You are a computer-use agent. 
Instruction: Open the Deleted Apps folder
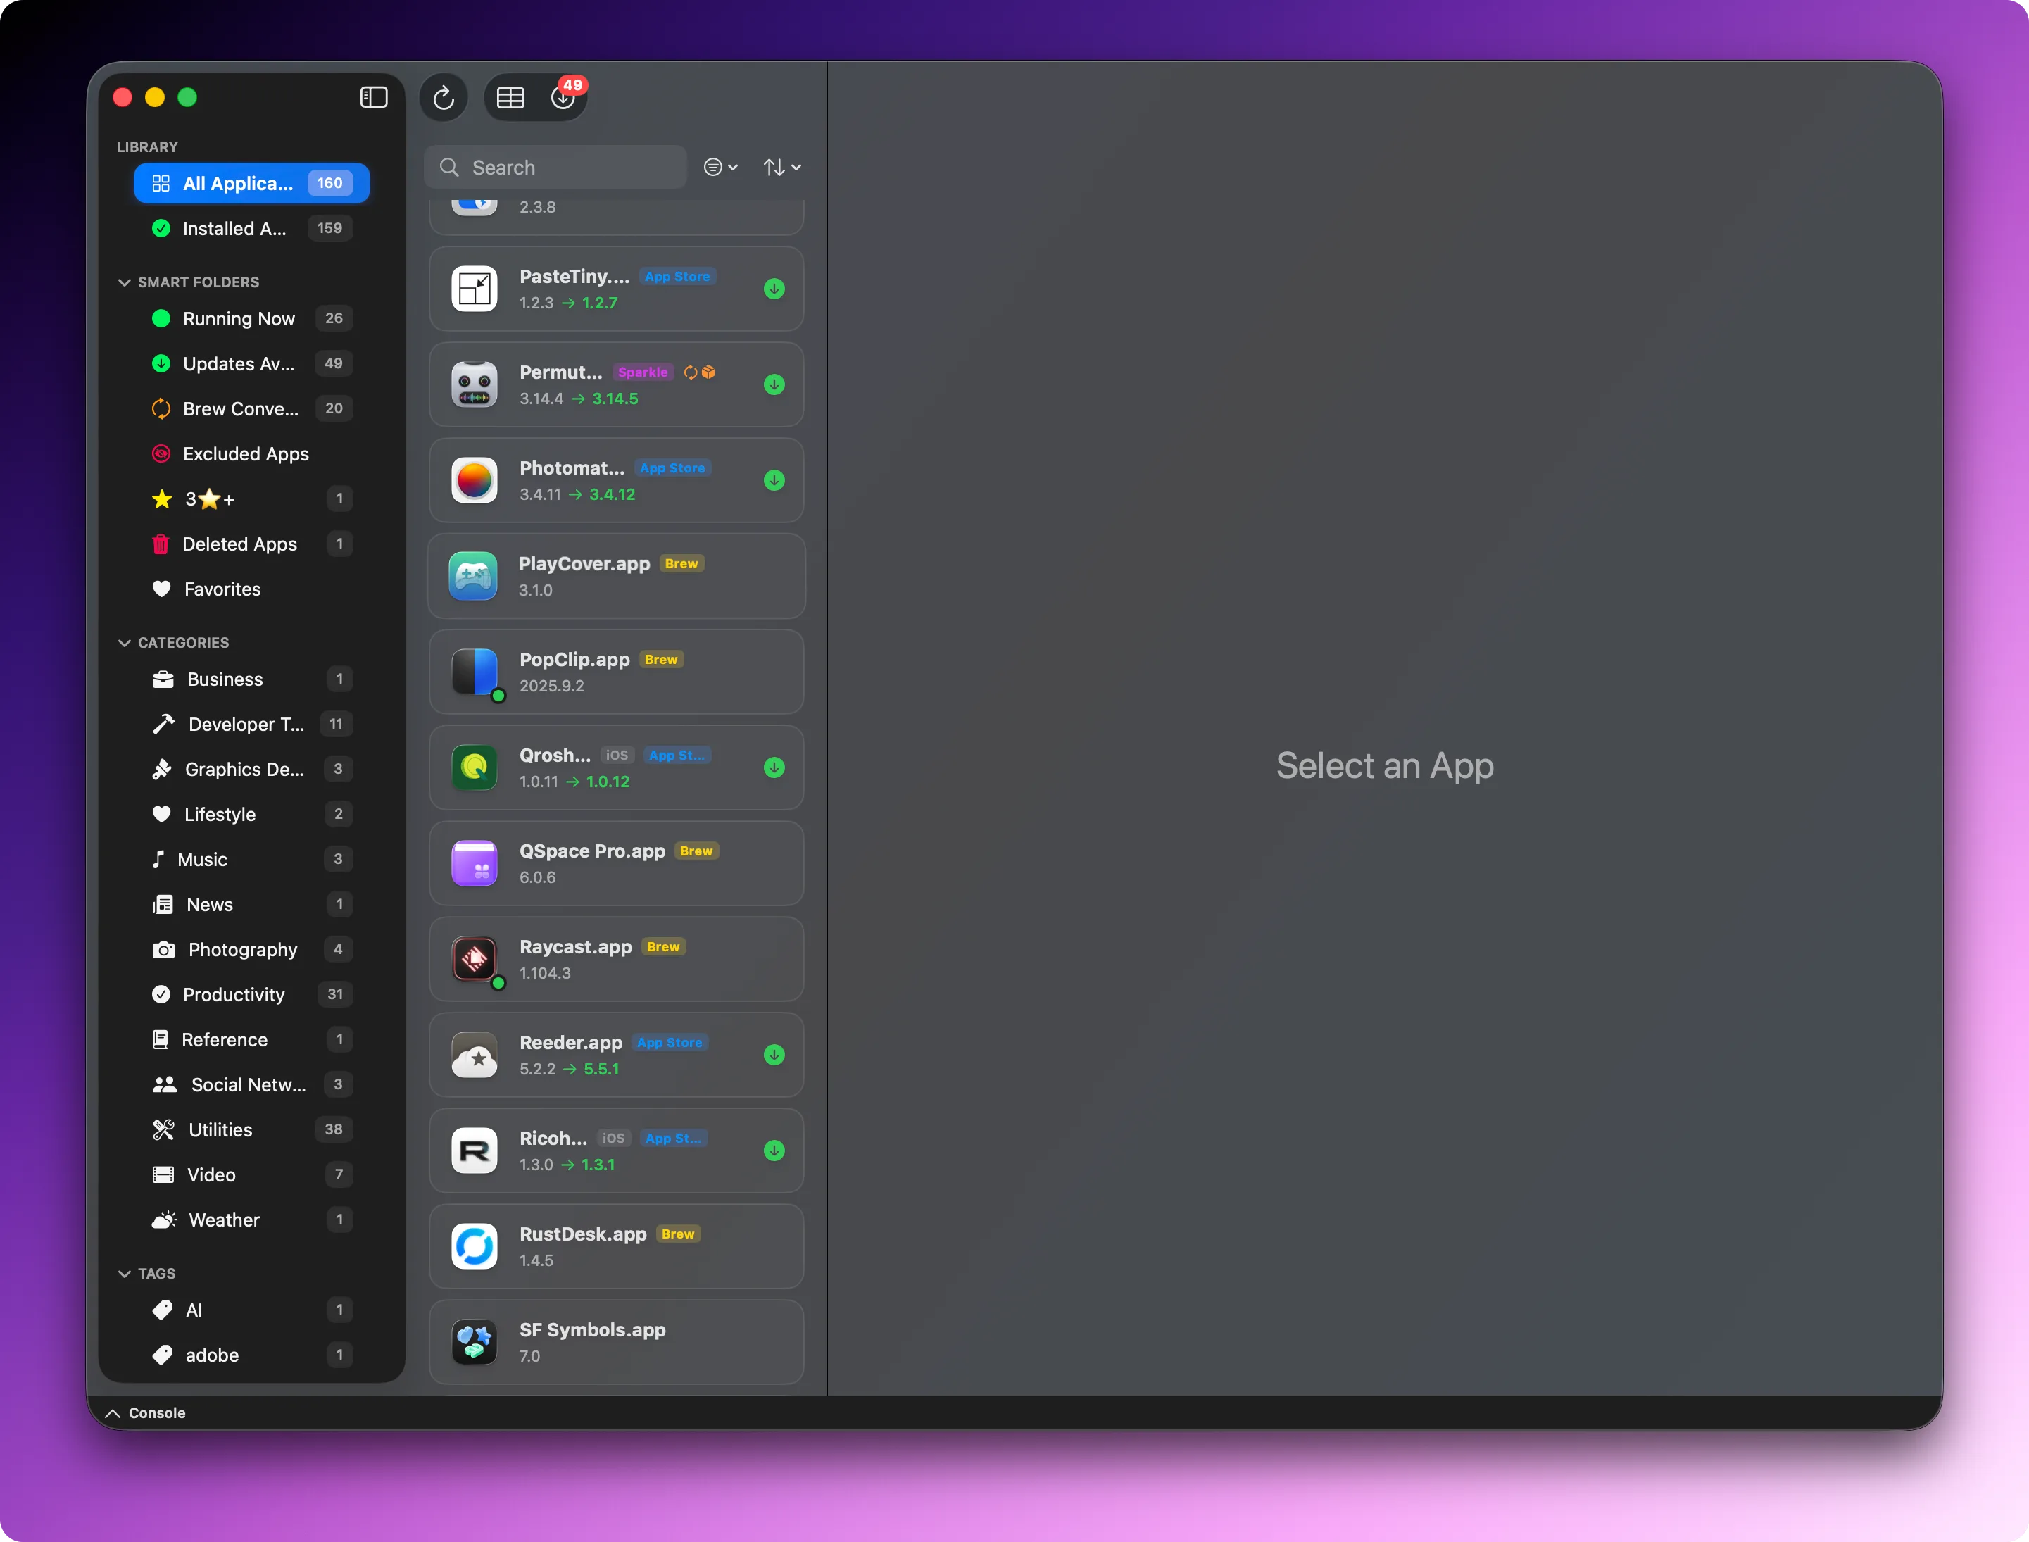coord(251,544)
